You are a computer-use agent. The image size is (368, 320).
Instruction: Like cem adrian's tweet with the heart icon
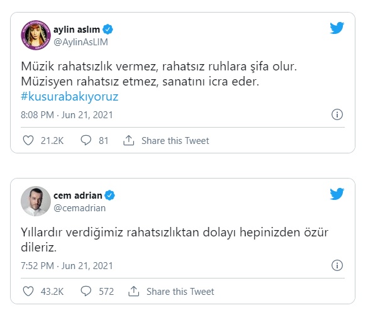(28, 291)
